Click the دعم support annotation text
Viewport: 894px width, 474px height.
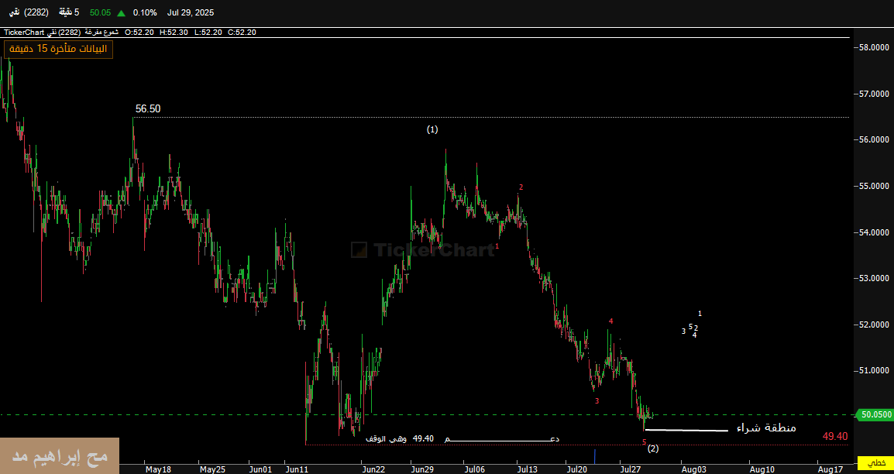502,438
